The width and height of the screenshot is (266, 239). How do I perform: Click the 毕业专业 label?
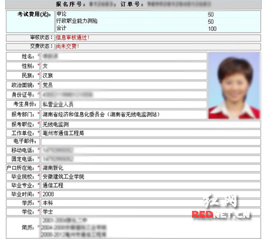[23, 185]
